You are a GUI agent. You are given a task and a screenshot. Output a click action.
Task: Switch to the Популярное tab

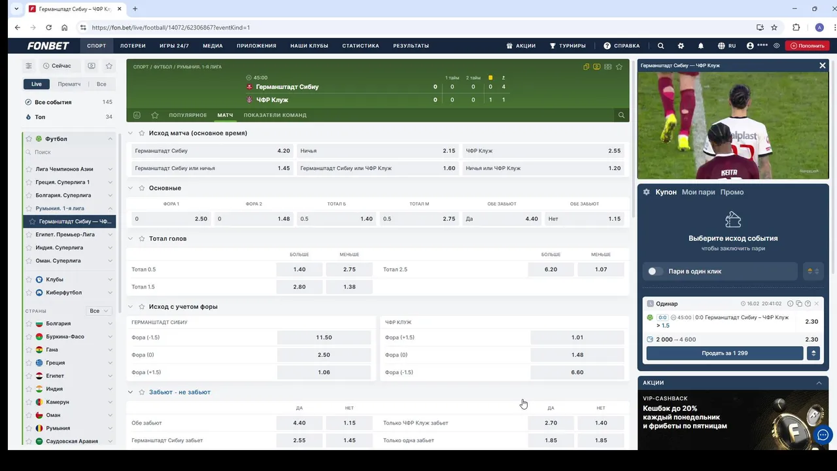click(x=188, y=115)
